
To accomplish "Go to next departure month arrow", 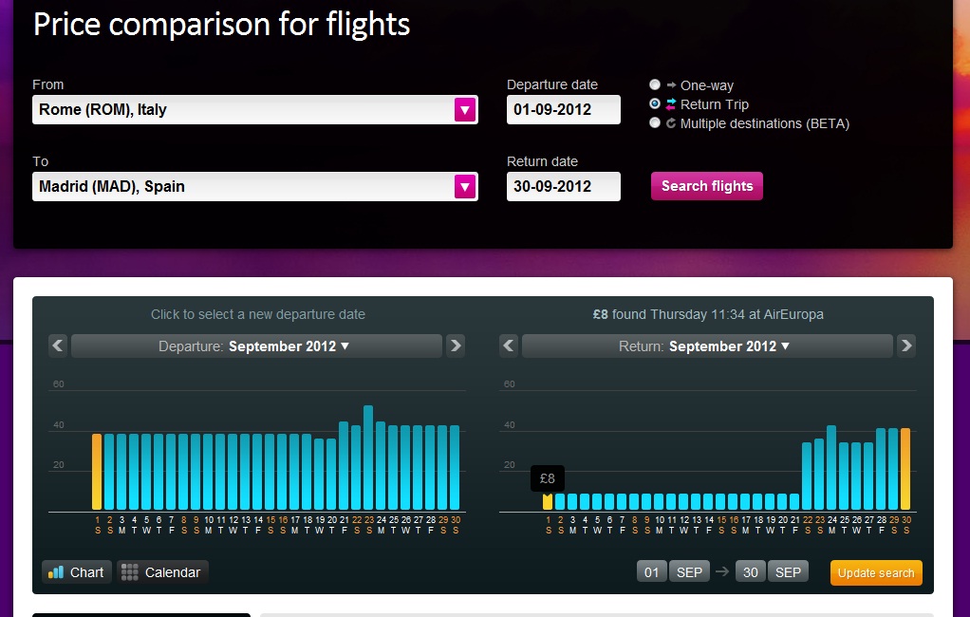I will (x=456, y=346).
